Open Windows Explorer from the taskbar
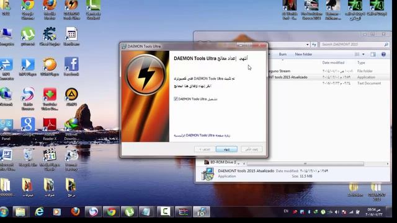The height and width of the screenshot is (223, 397). pos(20,212)
